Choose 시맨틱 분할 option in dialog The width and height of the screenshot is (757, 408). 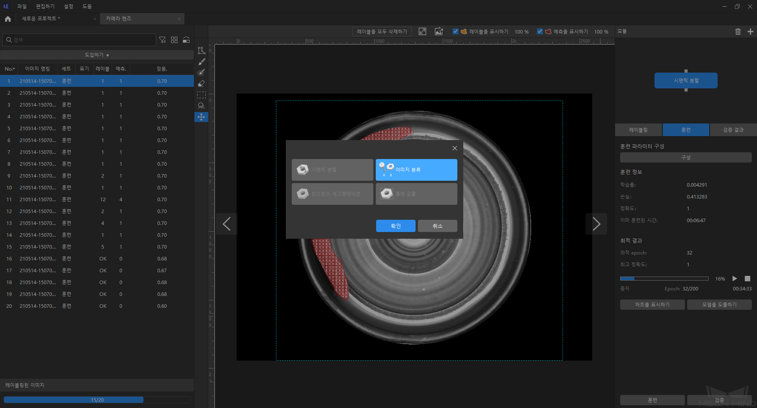pos(332,170)
